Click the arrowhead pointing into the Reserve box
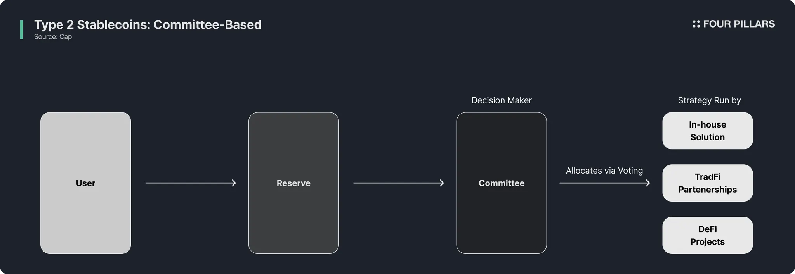 click(234, 183)
